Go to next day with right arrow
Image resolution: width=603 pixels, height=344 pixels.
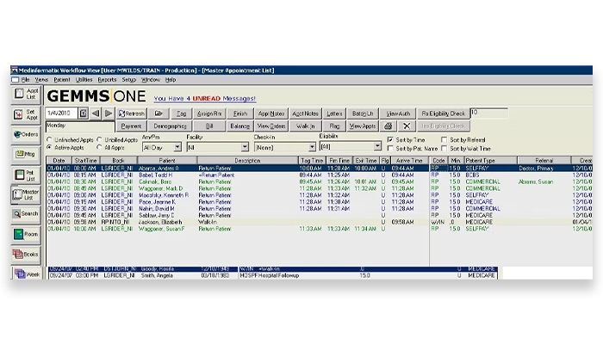109,114
